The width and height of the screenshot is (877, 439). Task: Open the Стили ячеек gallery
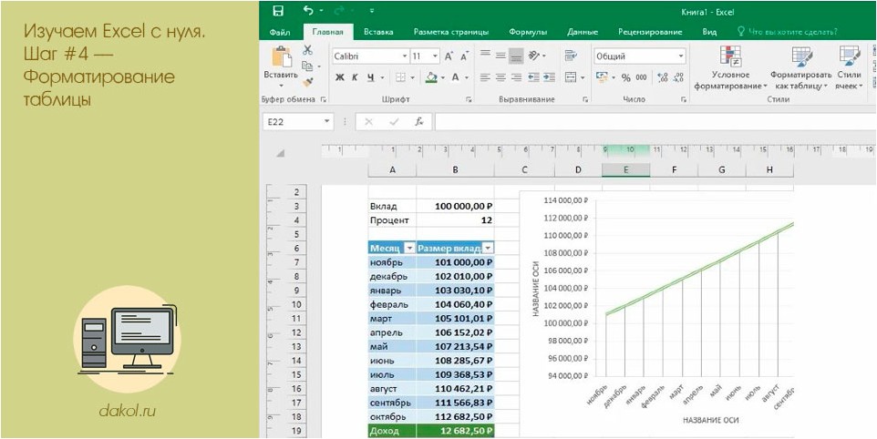tap(849, 67)
